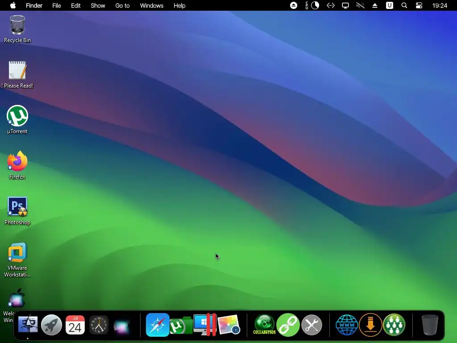Open the wrench and screwdriver tools icon
The height and width of the screenshot is (343, 457).
pyautogui.click(x=312, y=325)
